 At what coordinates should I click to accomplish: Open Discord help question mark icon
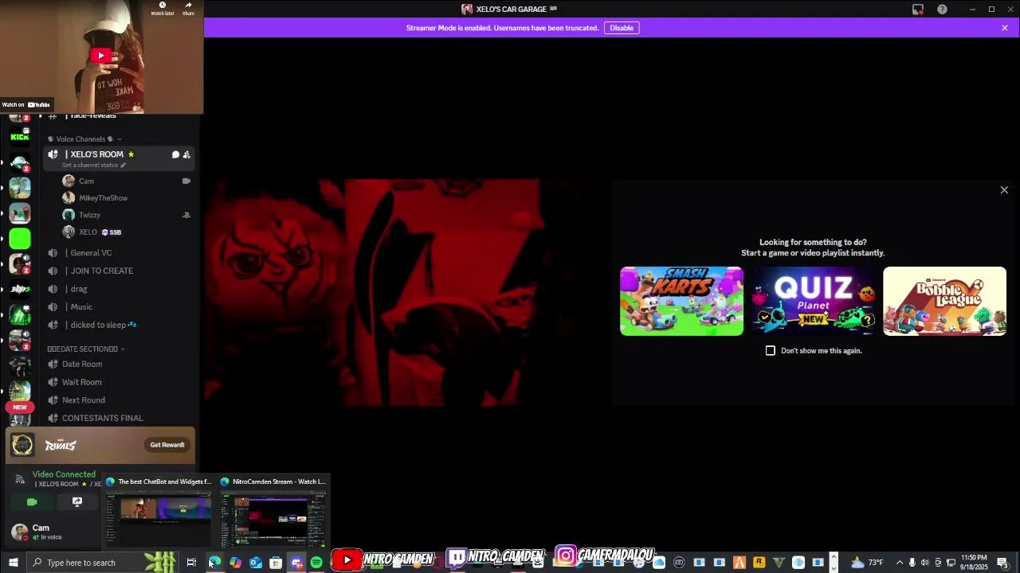pyautogui.click(x=943, y=10)
